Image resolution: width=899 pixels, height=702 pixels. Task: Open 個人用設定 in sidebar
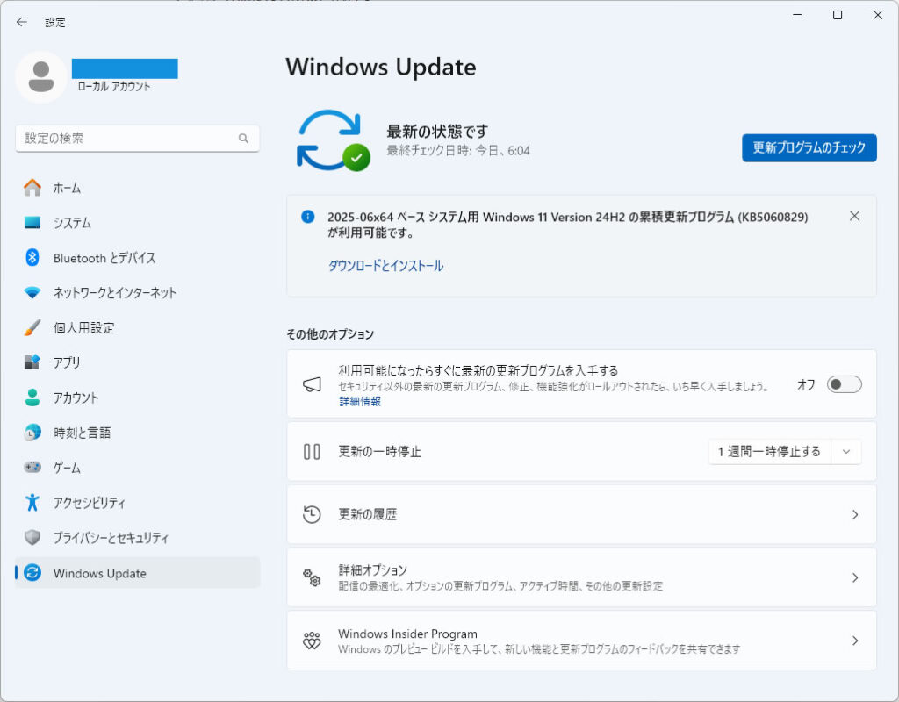coord(138,327)
